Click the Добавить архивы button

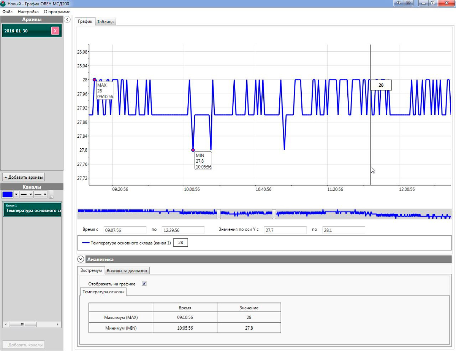[x=24, y=177]
